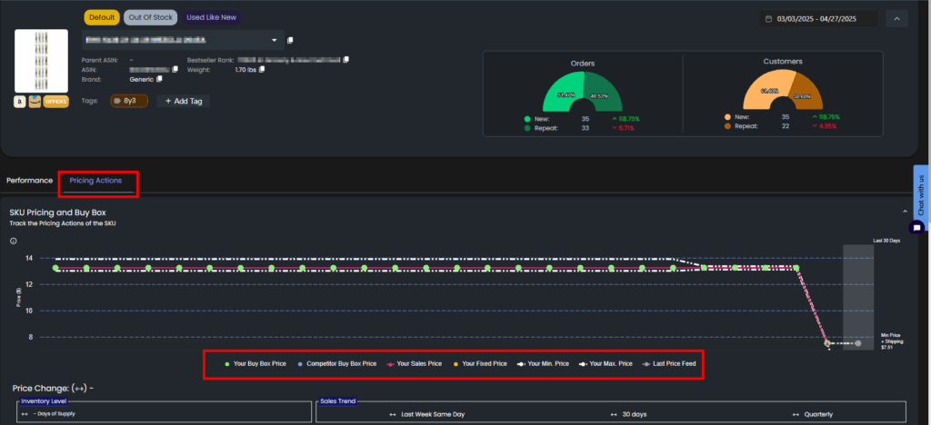Click the Quarterly sales trend label
This screenshot has width=931, height=425.
pos(818,414)
